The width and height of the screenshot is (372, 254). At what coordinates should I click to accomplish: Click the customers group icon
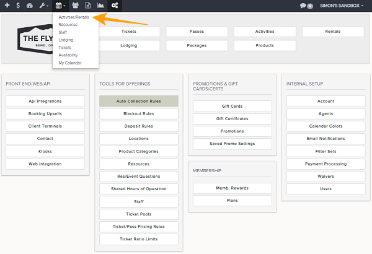(75, 6)
